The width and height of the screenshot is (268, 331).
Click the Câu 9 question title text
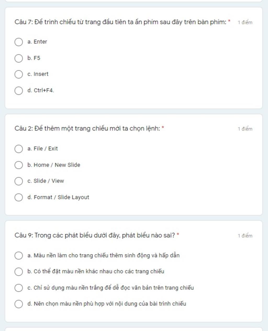[95, 235]
